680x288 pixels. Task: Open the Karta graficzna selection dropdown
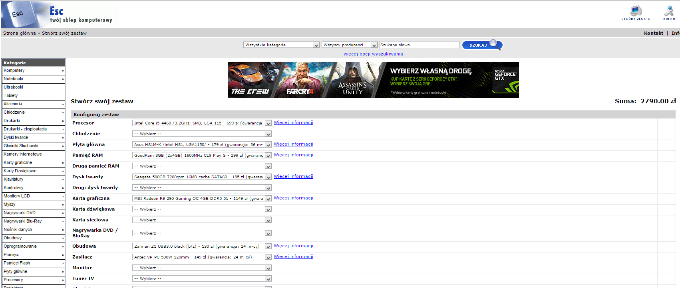tap(202, 199)
